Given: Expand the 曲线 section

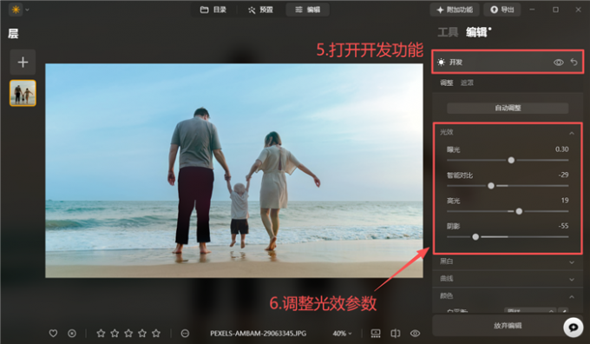Looking at the screenshot, I should [572, 280].
